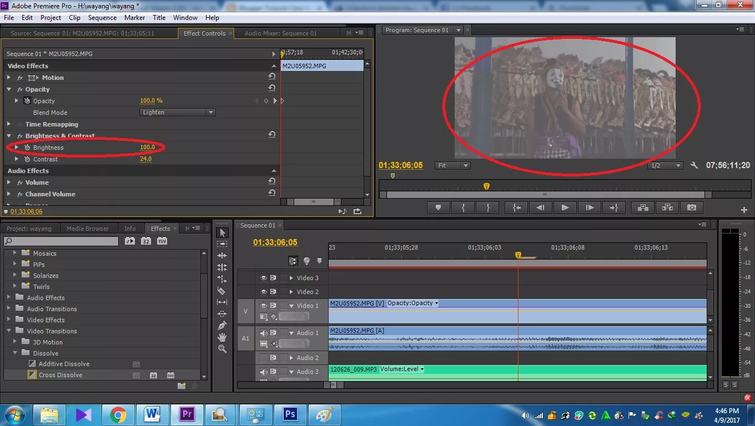Switch to Audio Mixer: Sequence 01 tab
This screenshot has height=426, width=755.
click(281, 33)
